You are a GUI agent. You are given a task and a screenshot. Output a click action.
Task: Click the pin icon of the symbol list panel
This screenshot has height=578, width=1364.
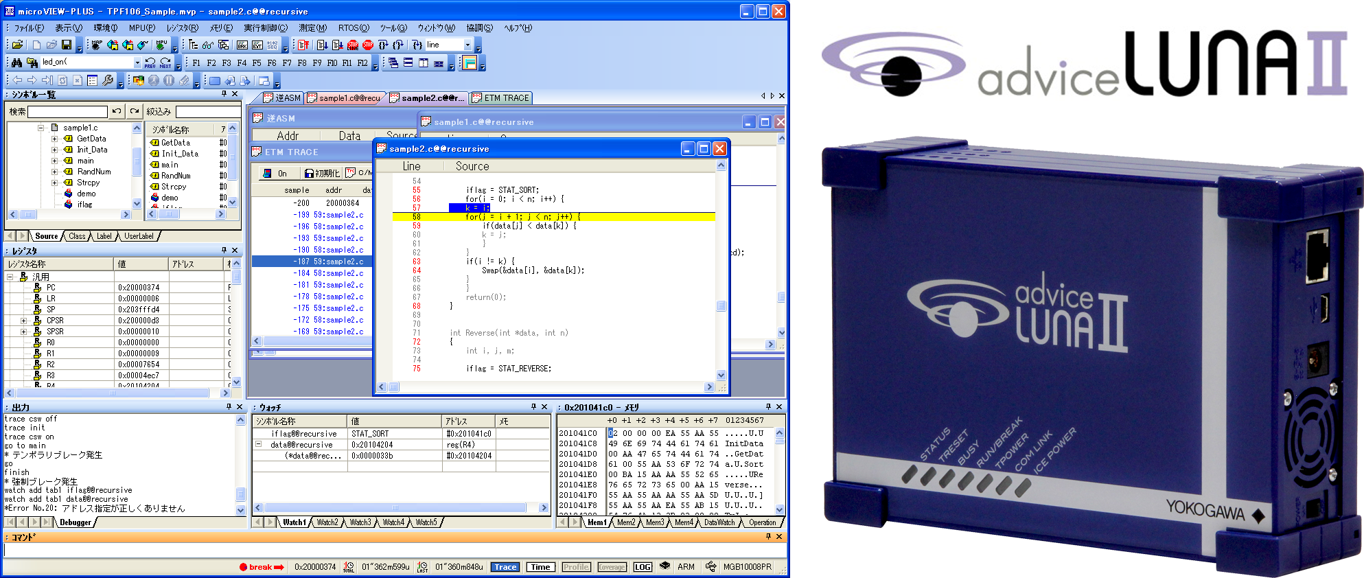tap(224, 94)
